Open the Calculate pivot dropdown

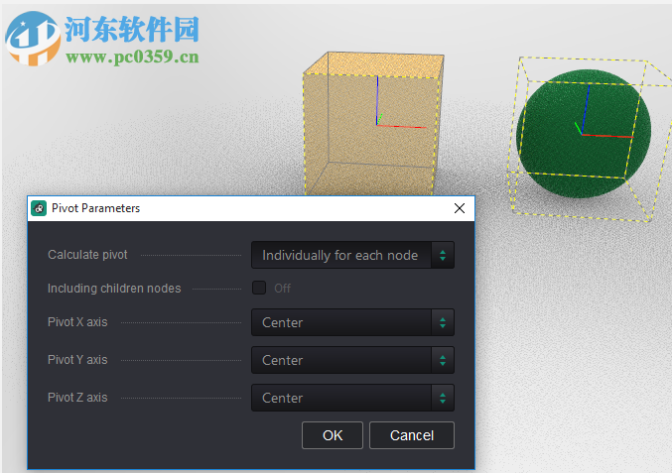[x=352, y=255]
